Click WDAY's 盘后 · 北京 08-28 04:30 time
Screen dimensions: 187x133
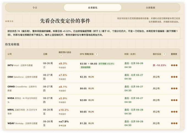click(x=134, y=123)
